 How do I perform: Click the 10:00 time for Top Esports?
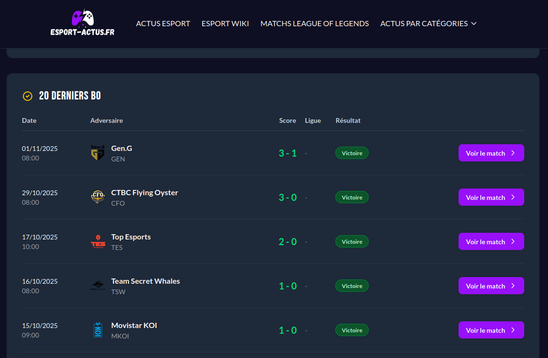[x=30, y=247]
